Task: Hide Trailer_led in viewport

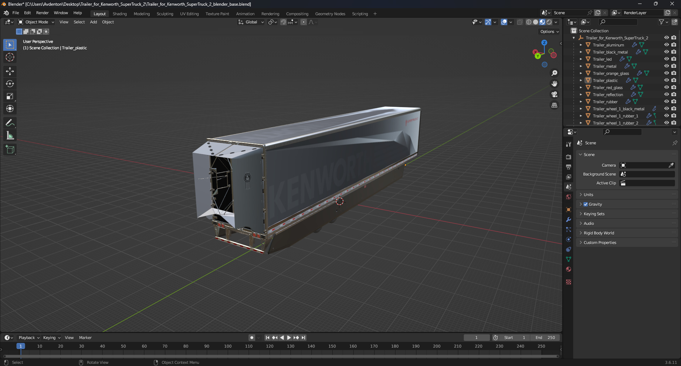Action: click(x=666, y=59)
